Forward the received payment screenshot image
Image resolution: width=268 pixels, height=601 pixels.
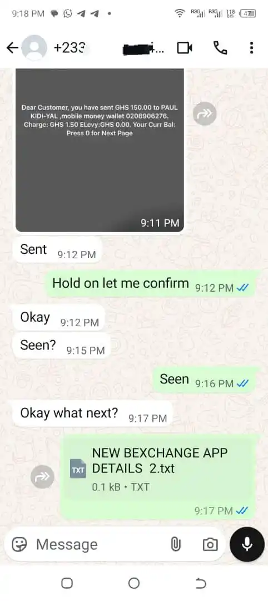pyautogui.click(x=205, y=114)
